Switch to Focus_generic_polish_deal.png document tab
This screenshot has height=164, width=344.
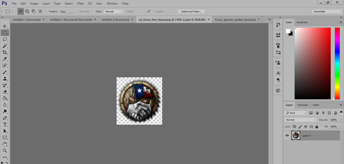pyautogui.click(x=235, y=20)
